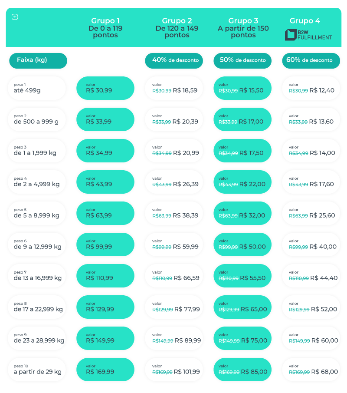Select the peso 6 de 9 a 12,999 kg row
347x393 pixels.
(37, 244)
